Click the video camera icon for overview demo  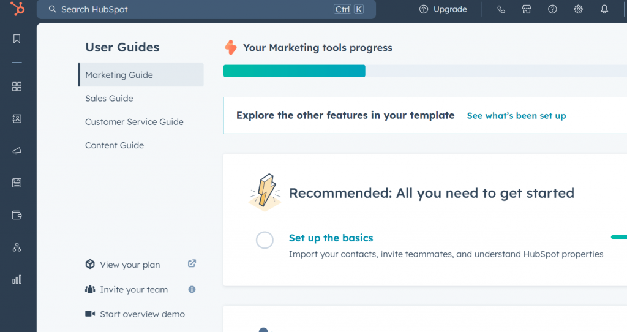point(90,314)
